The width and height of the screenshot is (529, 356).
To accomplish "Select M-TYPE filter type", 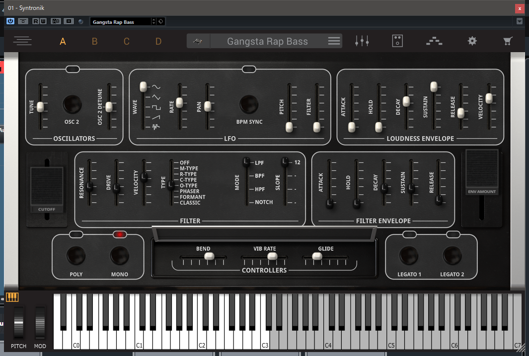I will click(x=189, y=168).
